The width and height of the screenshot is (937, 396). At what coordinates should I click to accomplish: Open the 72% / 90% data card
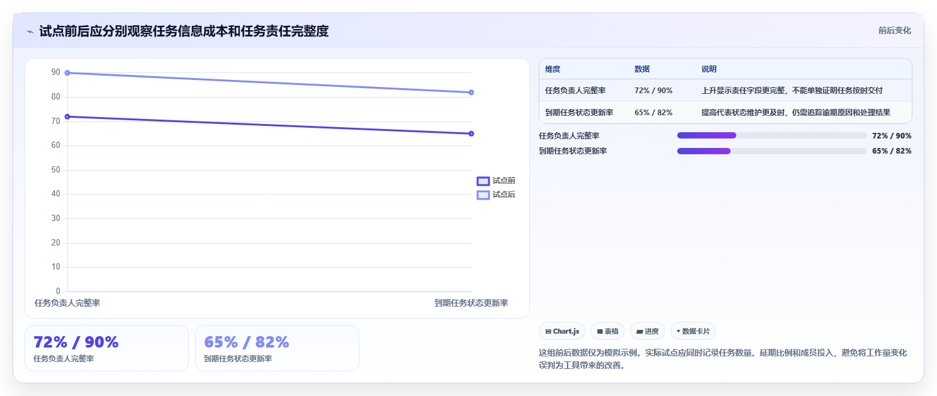(x=106, y=348)
